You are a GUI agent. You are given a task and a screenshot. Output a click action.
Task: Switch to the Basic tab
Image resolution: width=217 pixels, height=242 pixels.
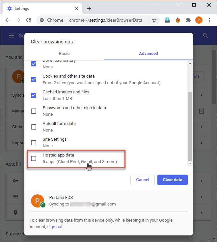pos(64,53)
